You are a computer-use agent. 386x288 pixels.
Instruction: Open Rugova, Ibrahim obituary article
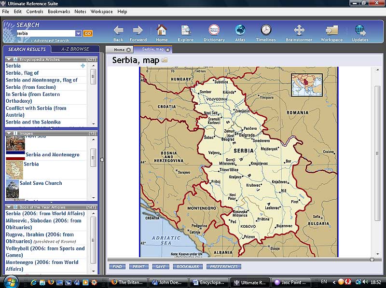point(41,238)
